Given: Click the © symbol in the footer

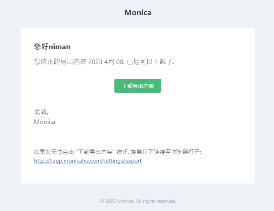Looking at the screenshot, I should coord(102,201).
